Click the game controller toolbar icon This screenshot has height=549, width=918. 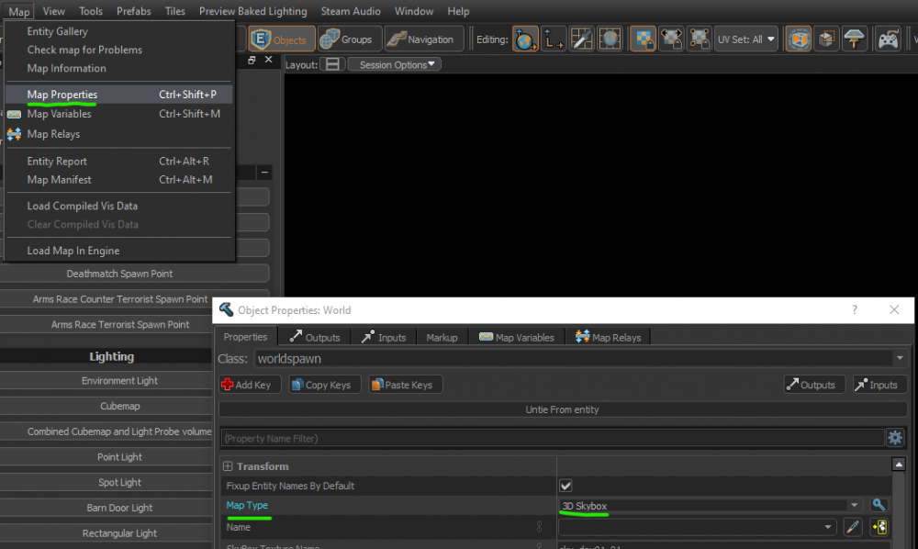(888, 39)
